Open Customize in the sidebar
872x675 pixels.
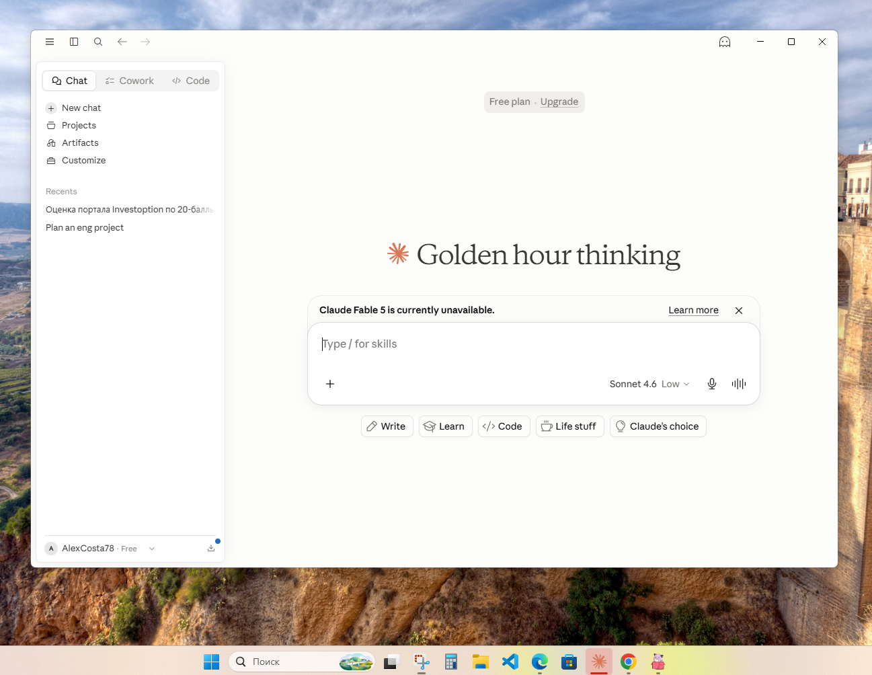pos(130,160)
